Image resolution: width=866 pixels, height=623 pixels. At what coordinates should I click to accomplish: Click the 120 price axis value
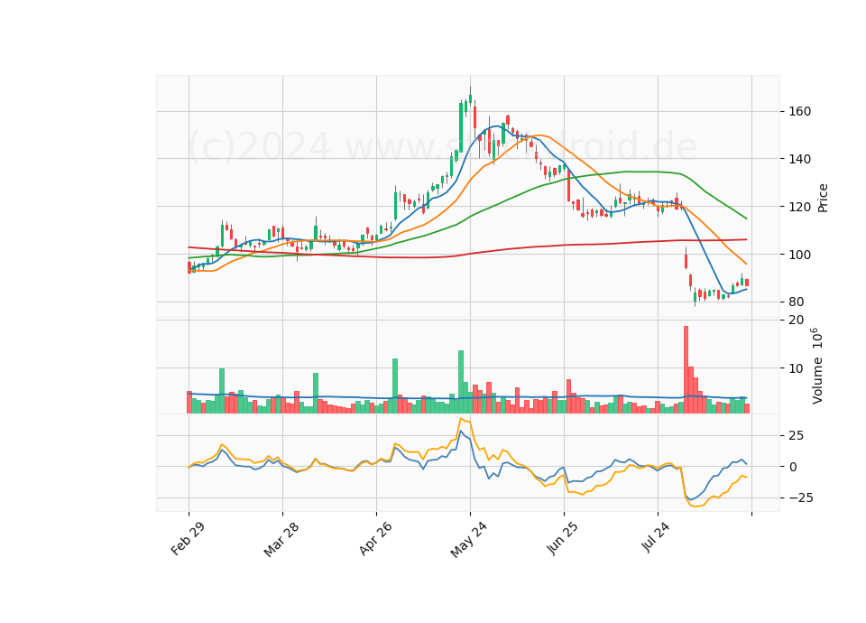click(799, 207)
